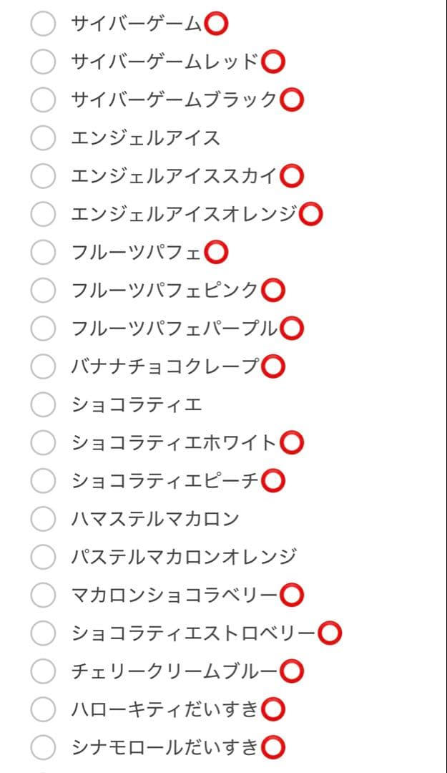
Task: Select the ショコラティエストロベリー option
Action: pos(43,632)
